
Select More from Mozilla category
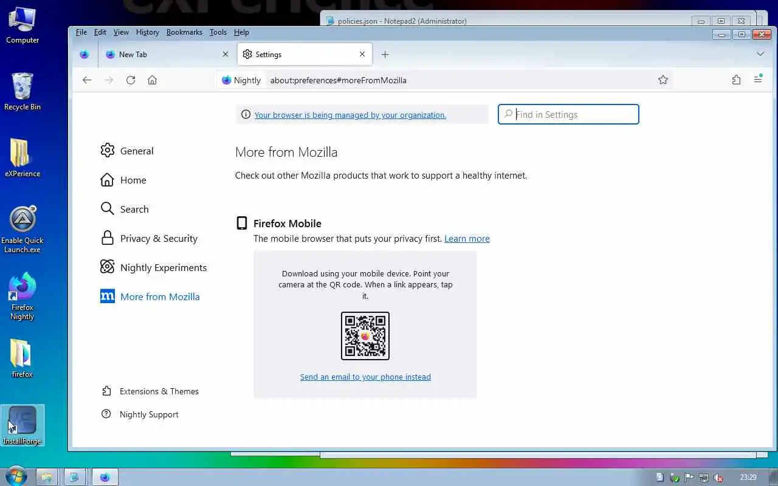point(150,296)
